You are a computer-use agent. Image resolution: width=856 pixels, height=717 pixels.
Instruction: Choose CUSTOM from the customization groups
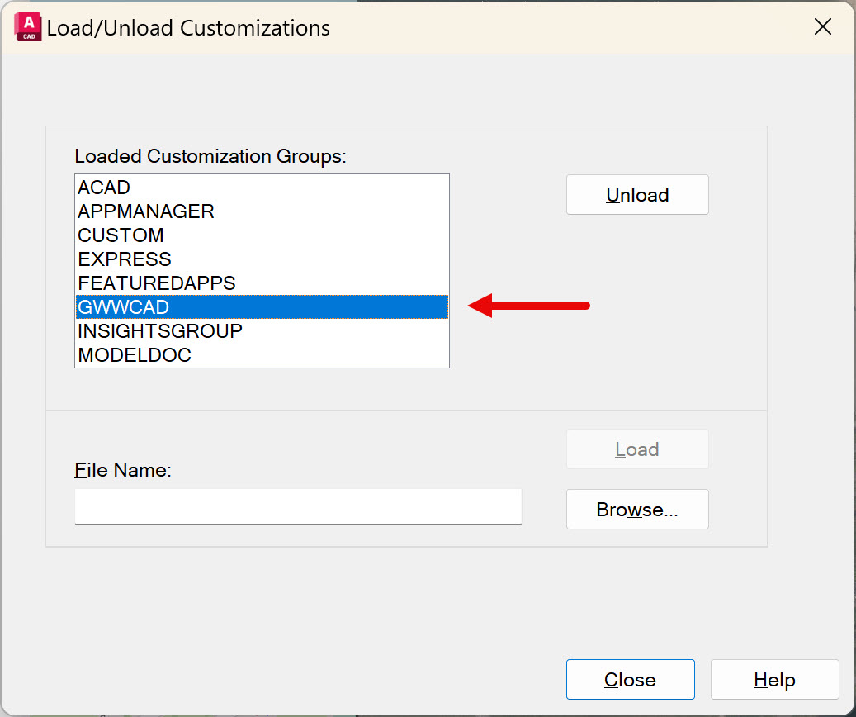coord(121,235)
